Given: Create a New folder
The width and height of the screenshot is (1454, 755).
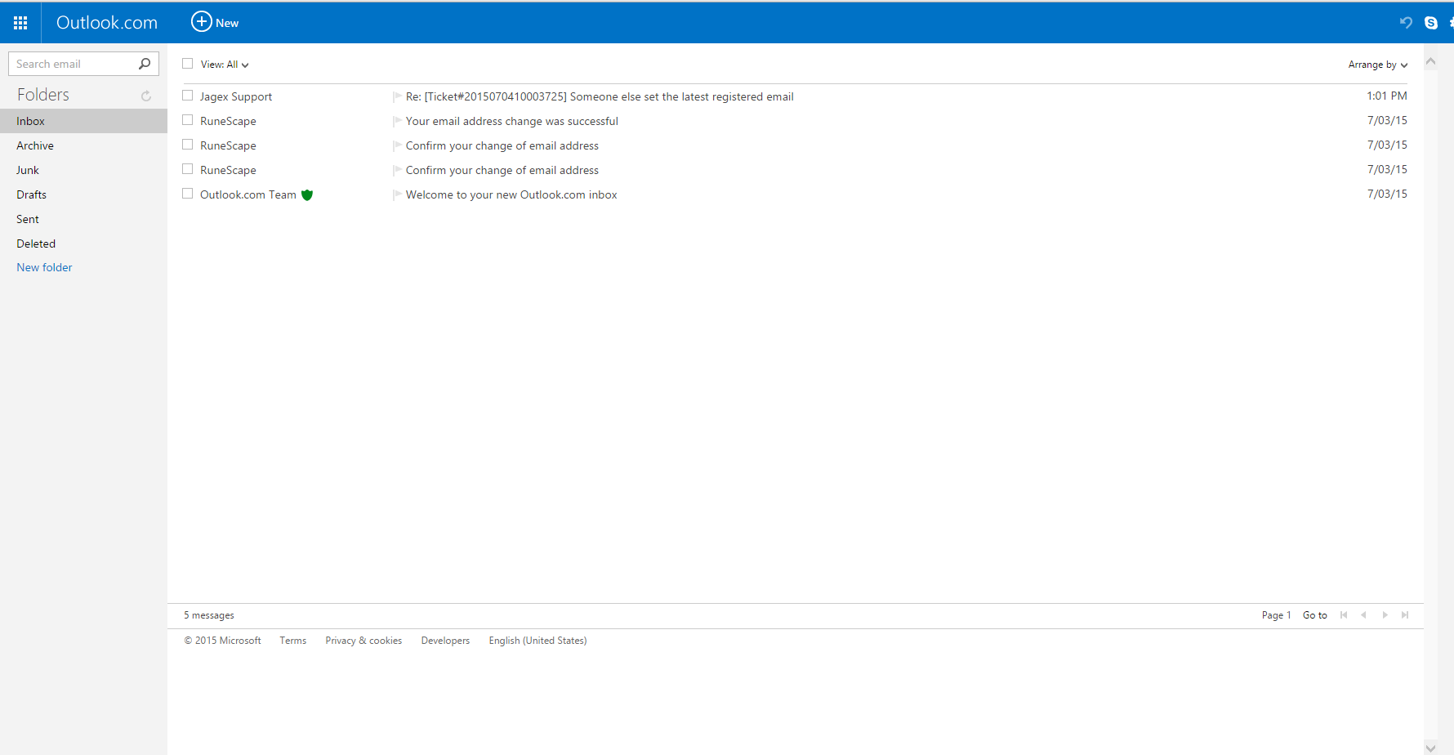Looking at the screenshot, I should coord(44,267).
